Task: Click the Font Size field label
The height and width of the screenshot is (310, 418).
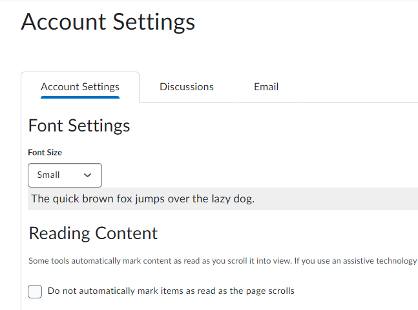Action: (45, 153)
